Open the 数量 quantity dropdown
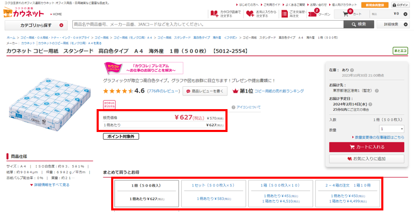Image resolution: width=414 pixels, height=212 pixels. tap(392, 129)
